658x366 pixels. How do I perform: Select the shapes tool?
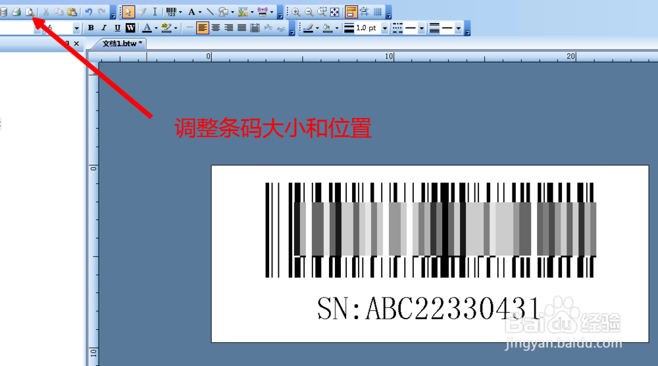(x=223, y=12)
